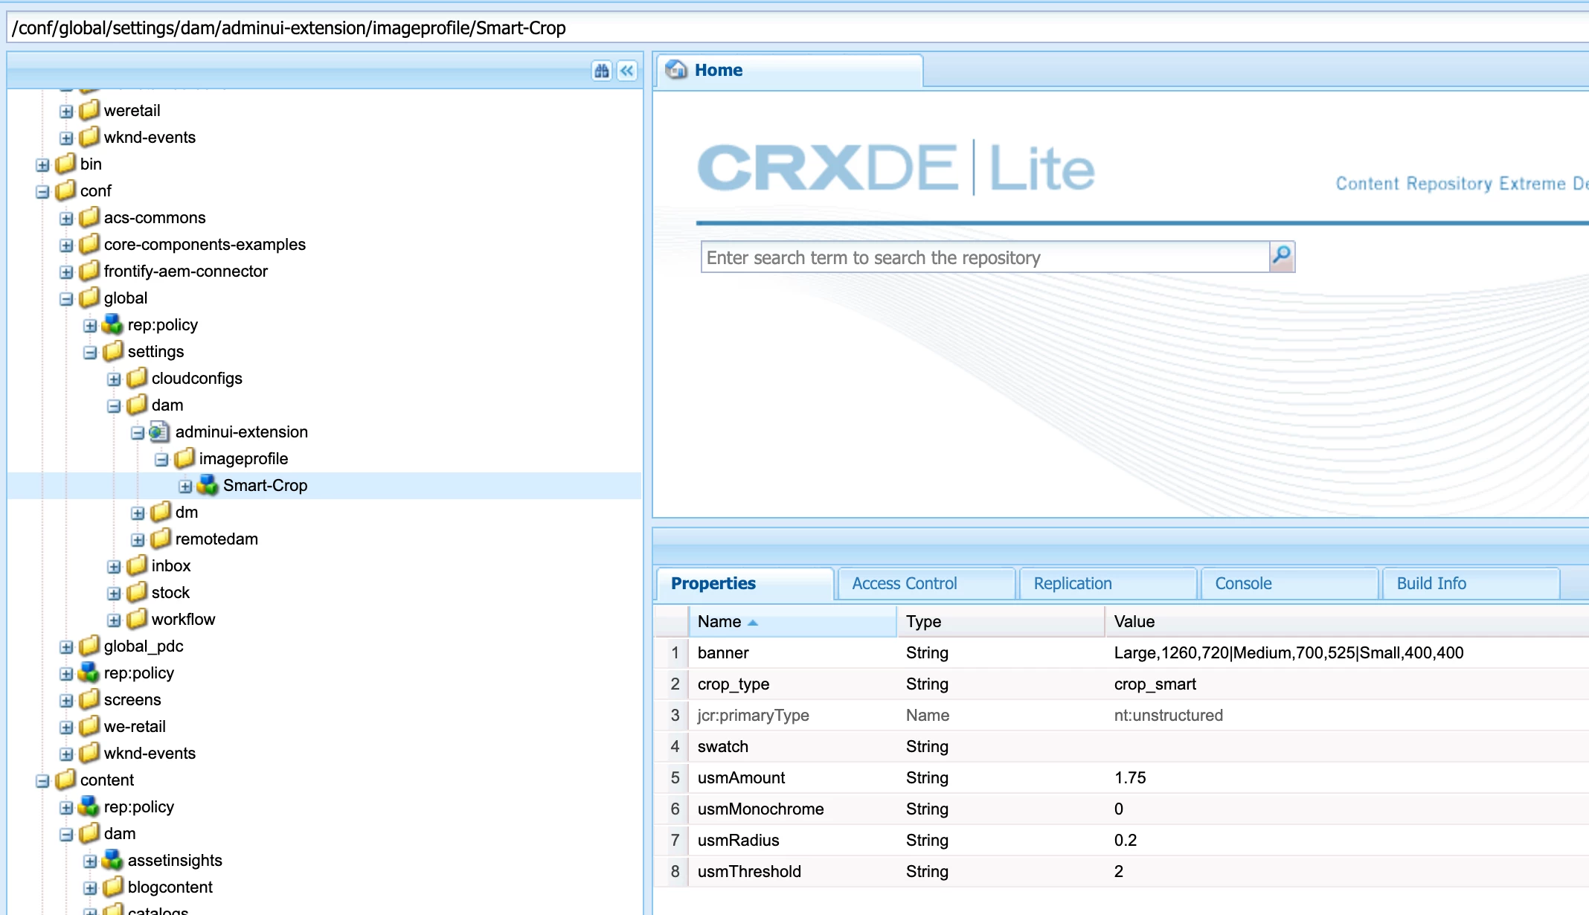Expand the cloudconfigs folder

pyautogui.click(x=114, y=379)
